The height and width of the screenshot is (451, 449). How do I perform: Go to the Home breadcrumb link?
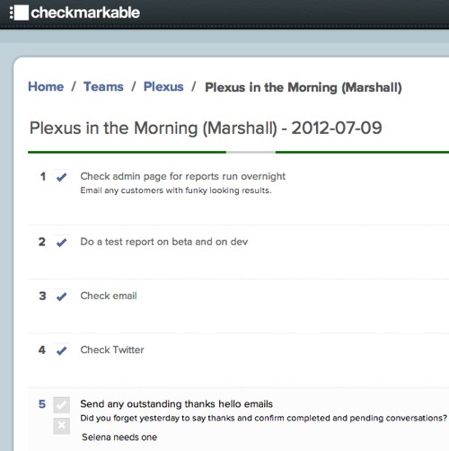(x=46, y=87)
